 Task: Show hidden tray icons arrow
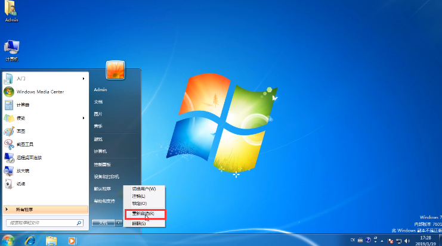click(x=382, y=241)
